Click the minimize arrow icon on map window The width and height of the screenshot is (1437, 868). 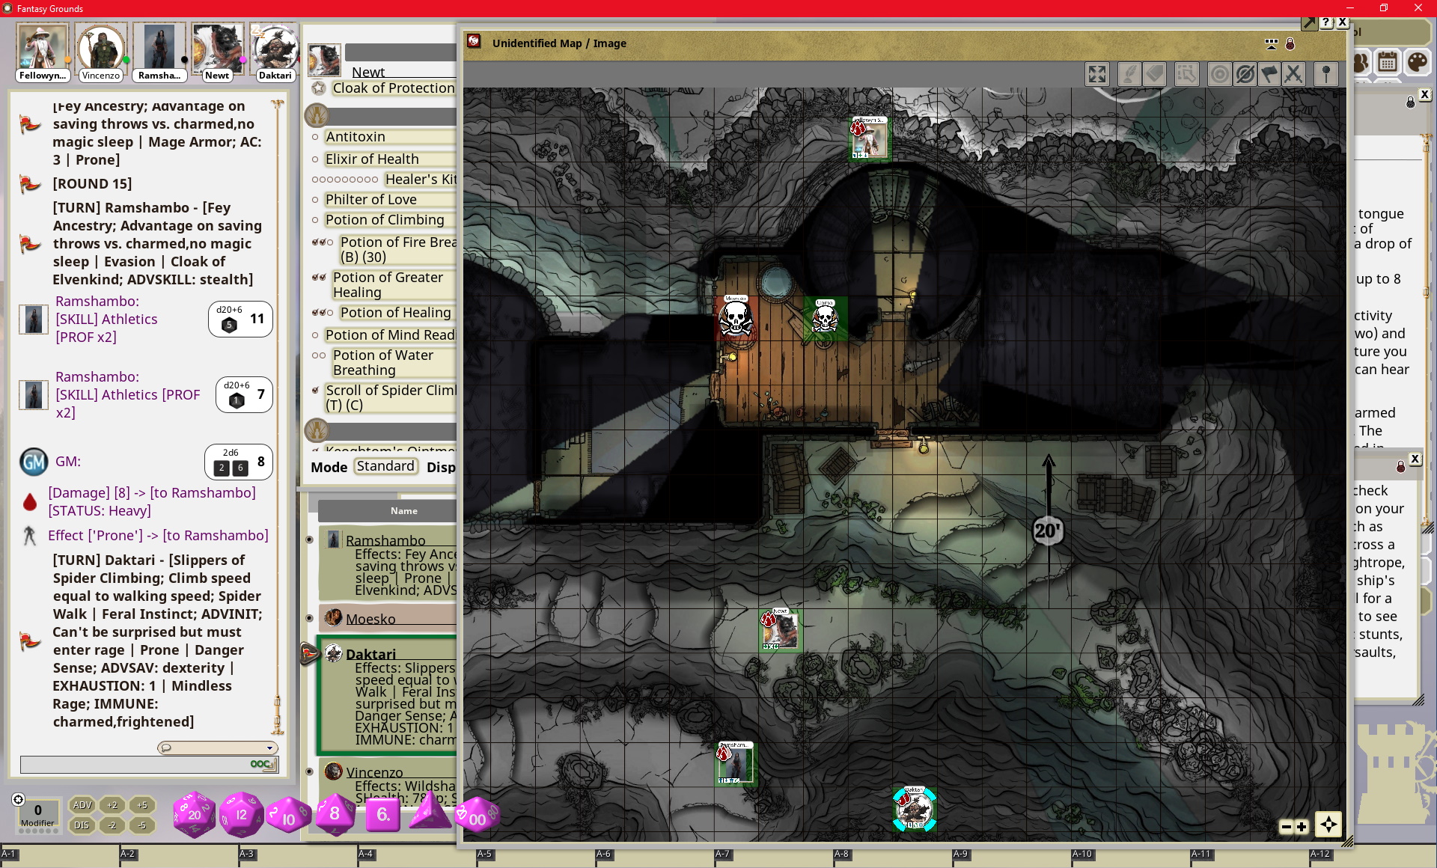(x=1309, y=22)
